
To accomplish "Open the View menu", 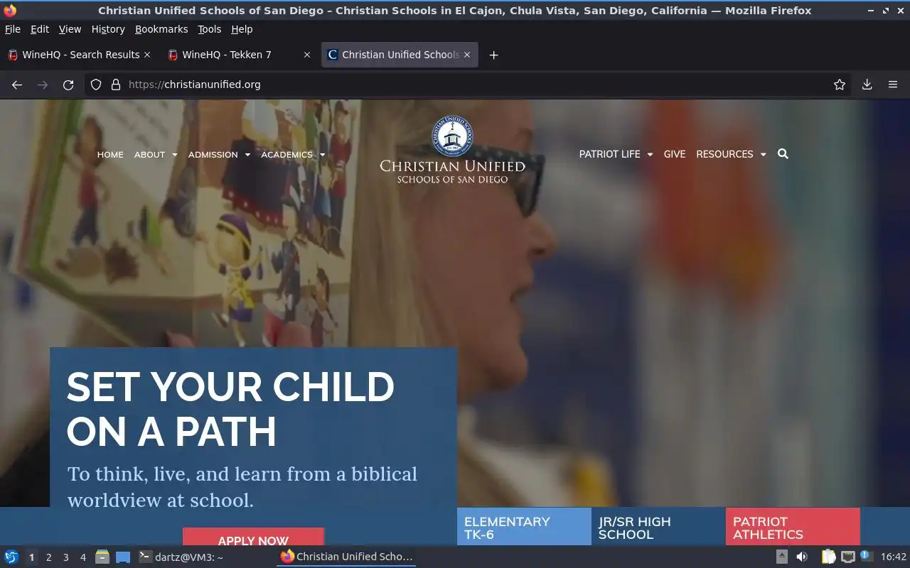I will tap(70, 29).
